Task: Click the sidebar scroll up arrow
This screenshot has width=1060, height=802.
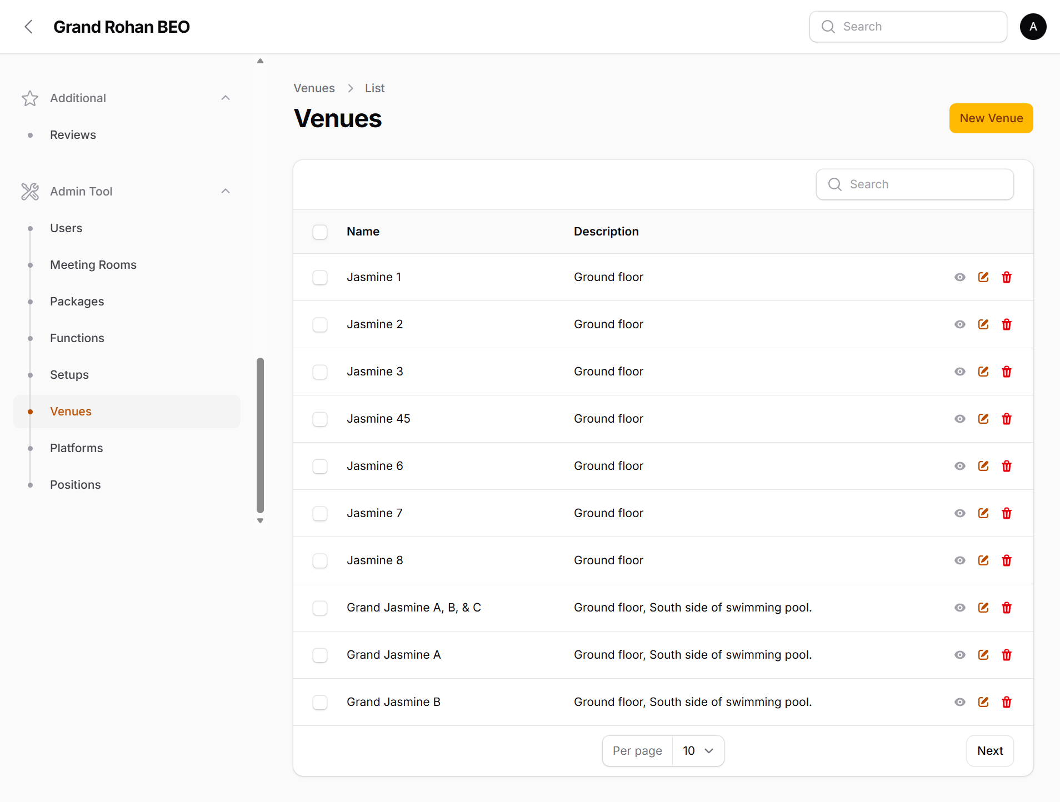Action: [260, 61]
